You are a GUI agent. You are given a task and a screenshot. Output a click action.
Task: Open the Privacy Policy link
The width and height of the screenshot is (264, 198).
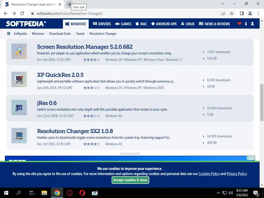coord(237,174)
